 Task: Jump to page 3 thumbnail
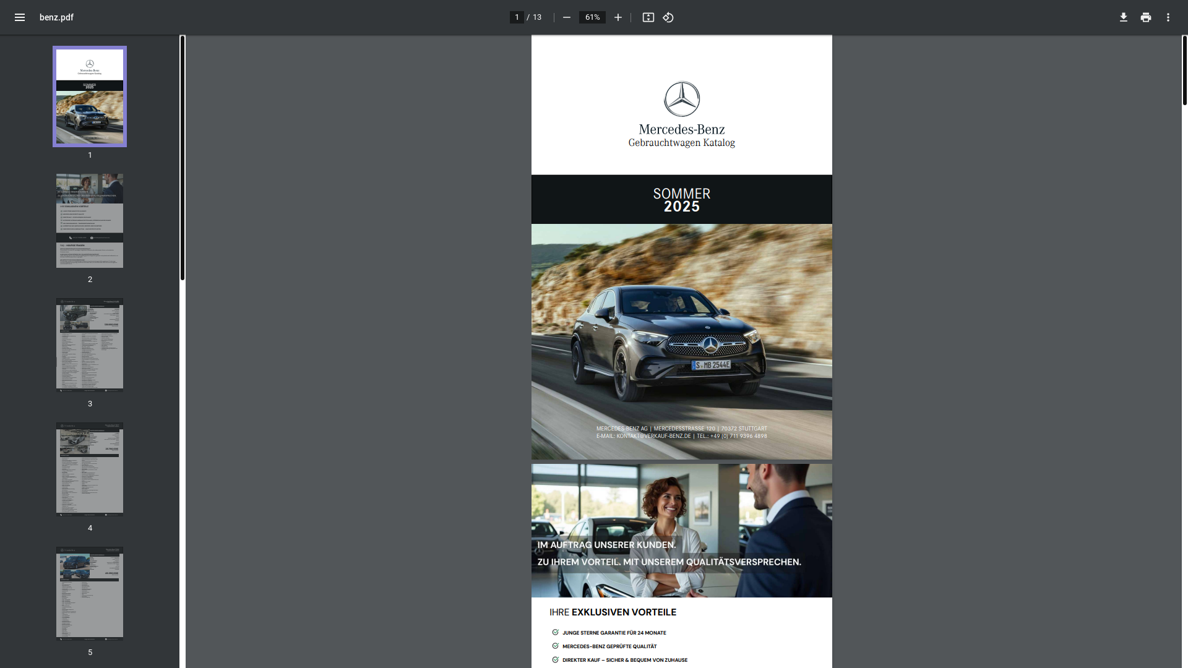[x=90, y=345]
